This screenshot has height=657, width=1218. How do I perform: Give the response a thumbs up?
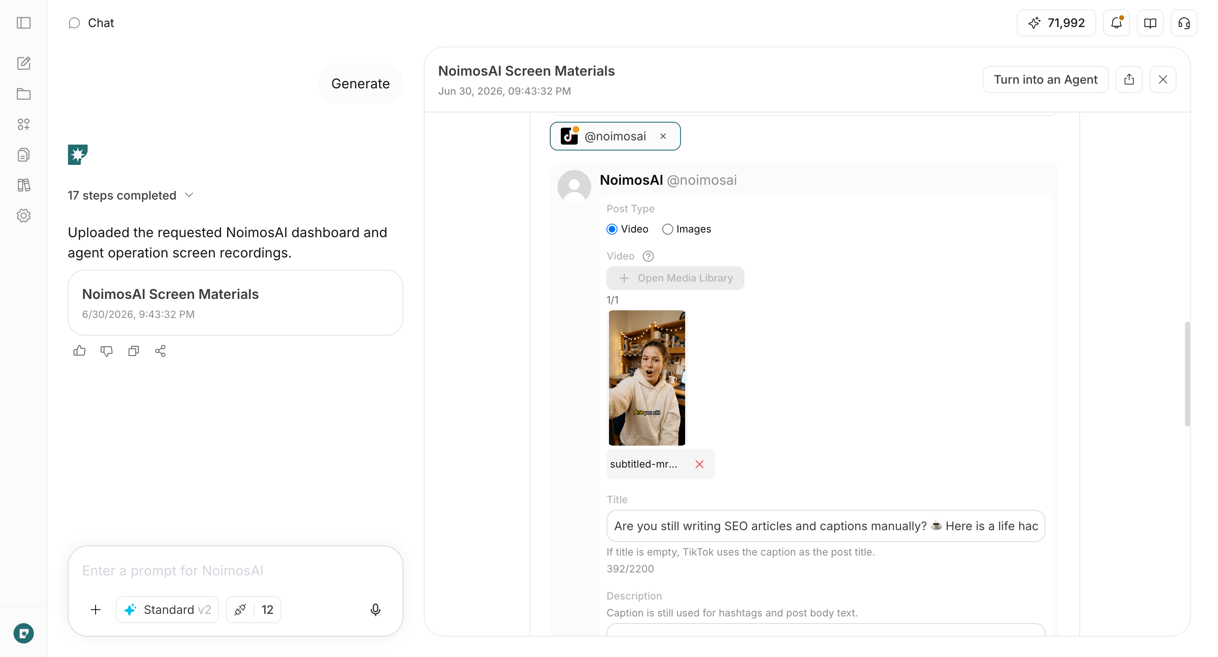point(80,351)
